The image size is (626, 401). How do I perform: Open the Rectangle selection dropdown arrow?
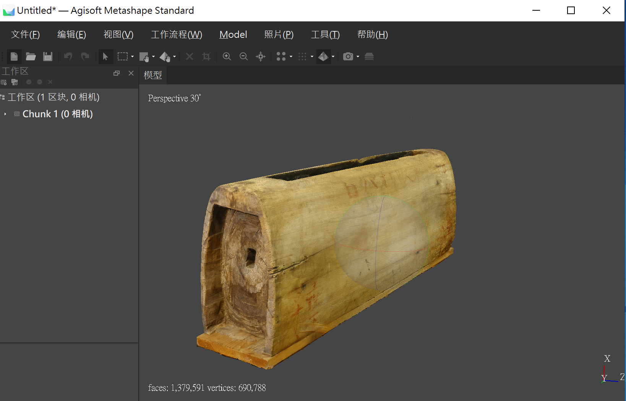(132, 57)
